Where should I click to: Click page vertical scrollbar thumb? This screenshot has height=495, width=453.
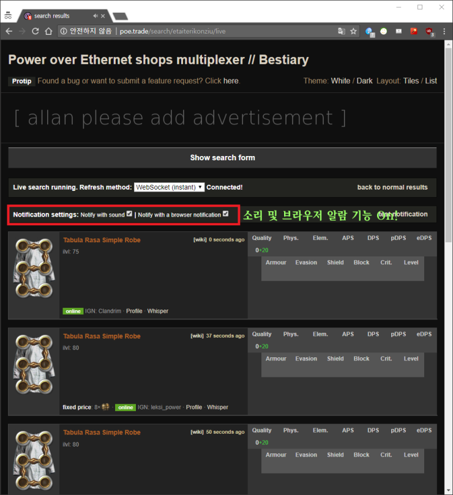coord(448,145)
